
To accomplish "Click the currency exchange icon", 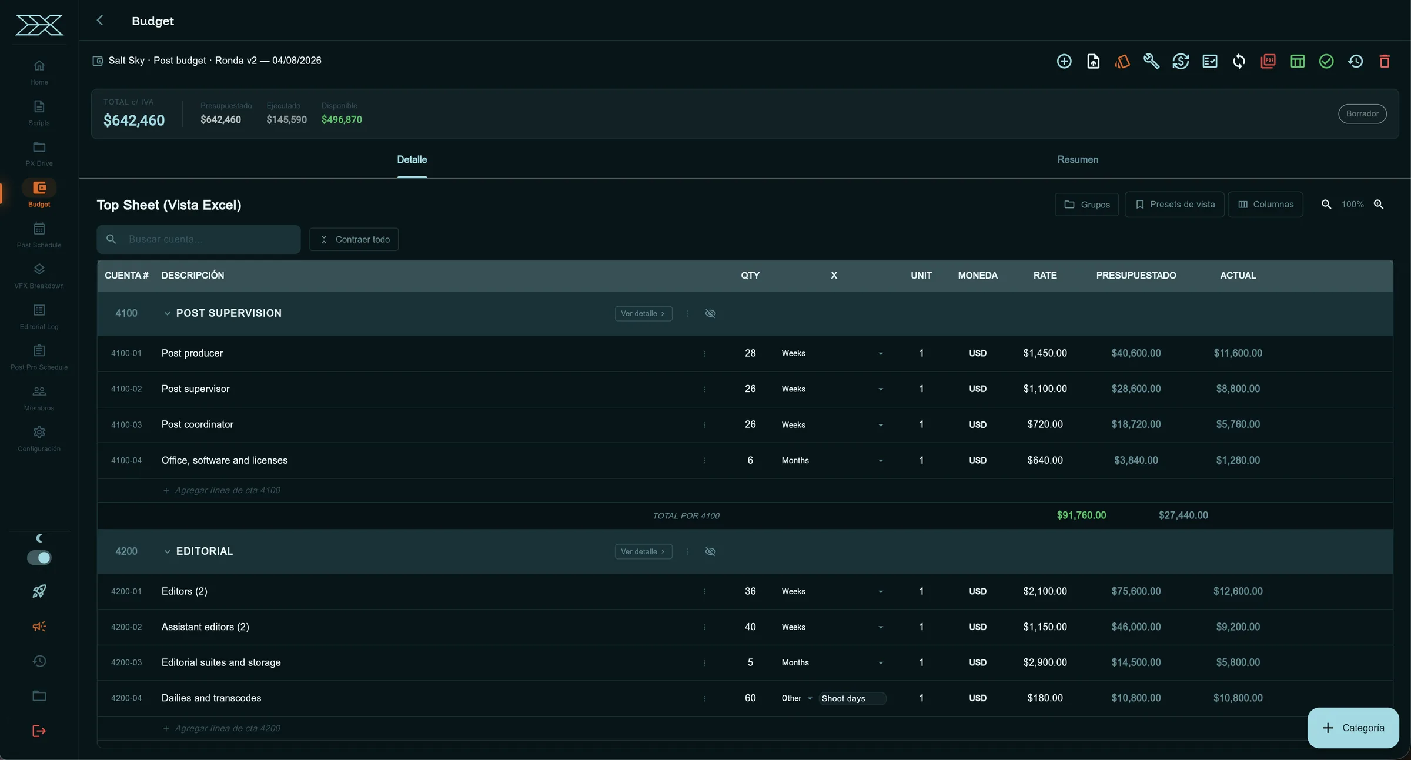I will click(1181, 61).
